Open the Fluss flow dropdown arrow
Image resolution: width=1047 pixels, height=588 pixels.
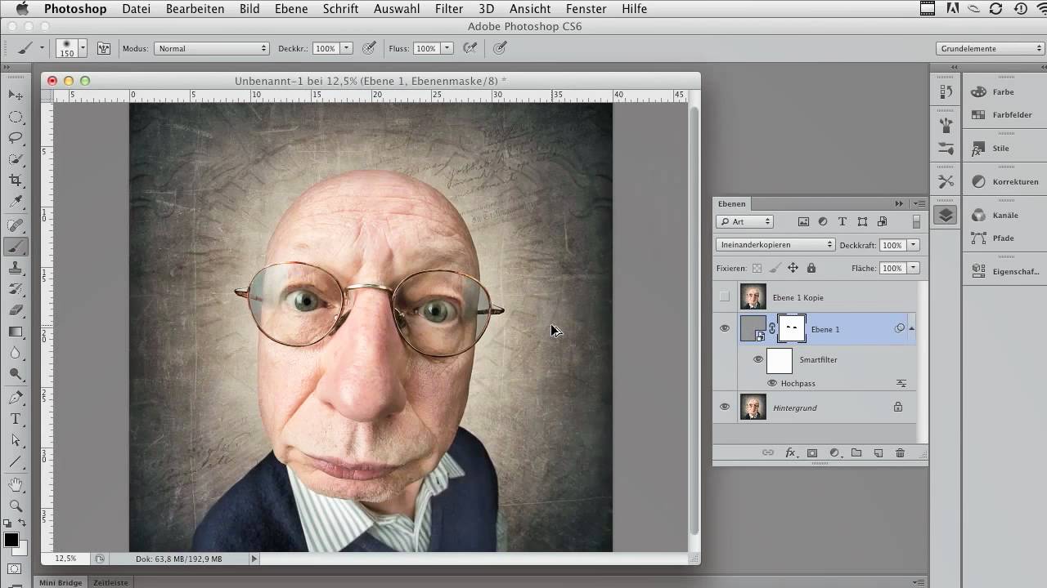tap(447, 48)
